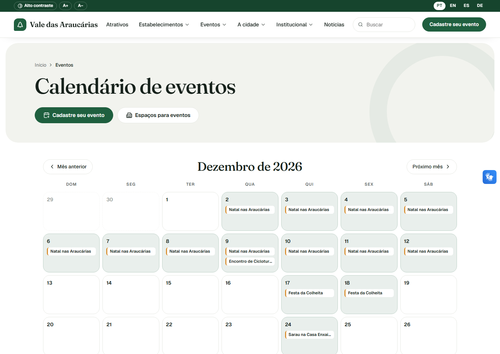Click the right chevron beside Próximo mês

pos(448,167)
